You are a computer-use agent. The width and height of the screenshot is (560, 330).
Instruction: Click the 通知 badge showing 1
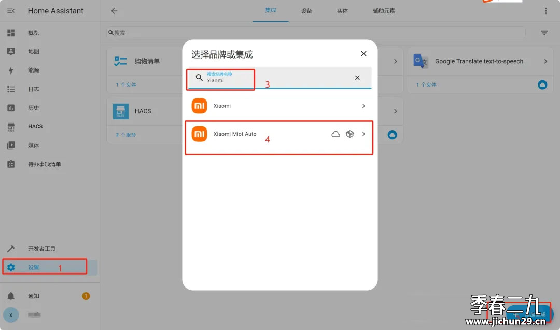point(86,296)
